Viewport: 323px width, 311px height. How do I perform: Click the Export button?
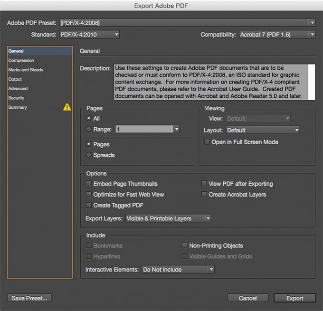pos(294,298)
